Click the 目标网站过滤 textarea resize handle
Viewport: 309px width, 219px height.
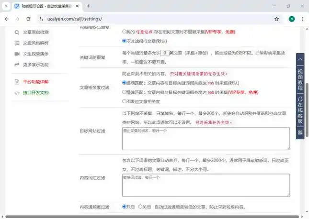(288, 149)
